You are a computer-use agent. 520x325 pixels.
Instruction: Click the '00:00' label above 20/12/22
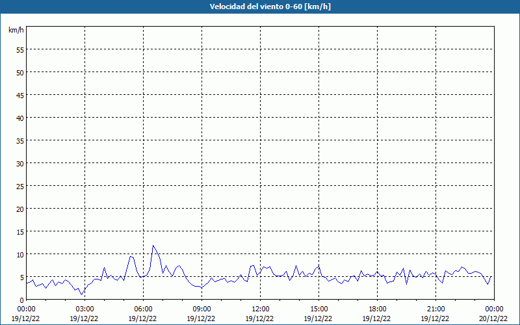click(x=494, y=309)
